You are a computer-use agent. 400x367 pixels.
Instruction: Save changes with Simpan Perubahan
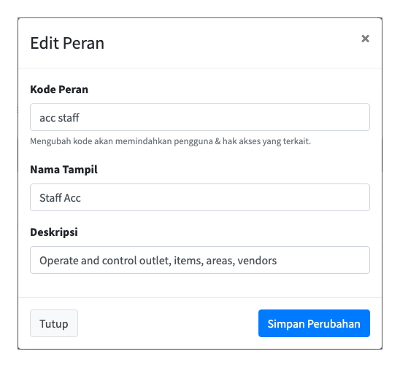click(x=314, y=323)
